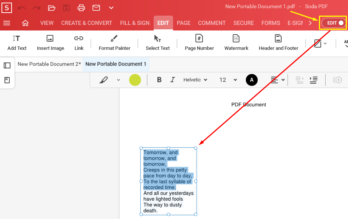Expand the quick access toolbar chevron
348x219 pixels.
(111, 8)
